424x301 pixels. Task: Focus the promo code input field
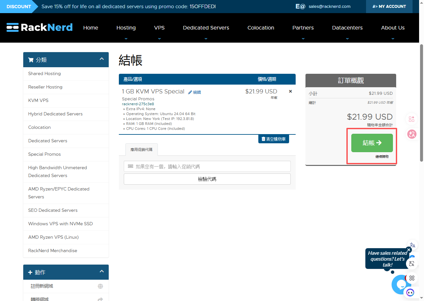pos(207,167)
